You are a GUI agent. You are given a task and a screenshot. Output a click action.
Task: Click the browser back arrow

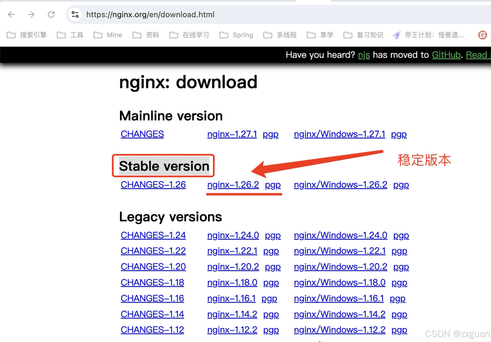tap(11, 14)
